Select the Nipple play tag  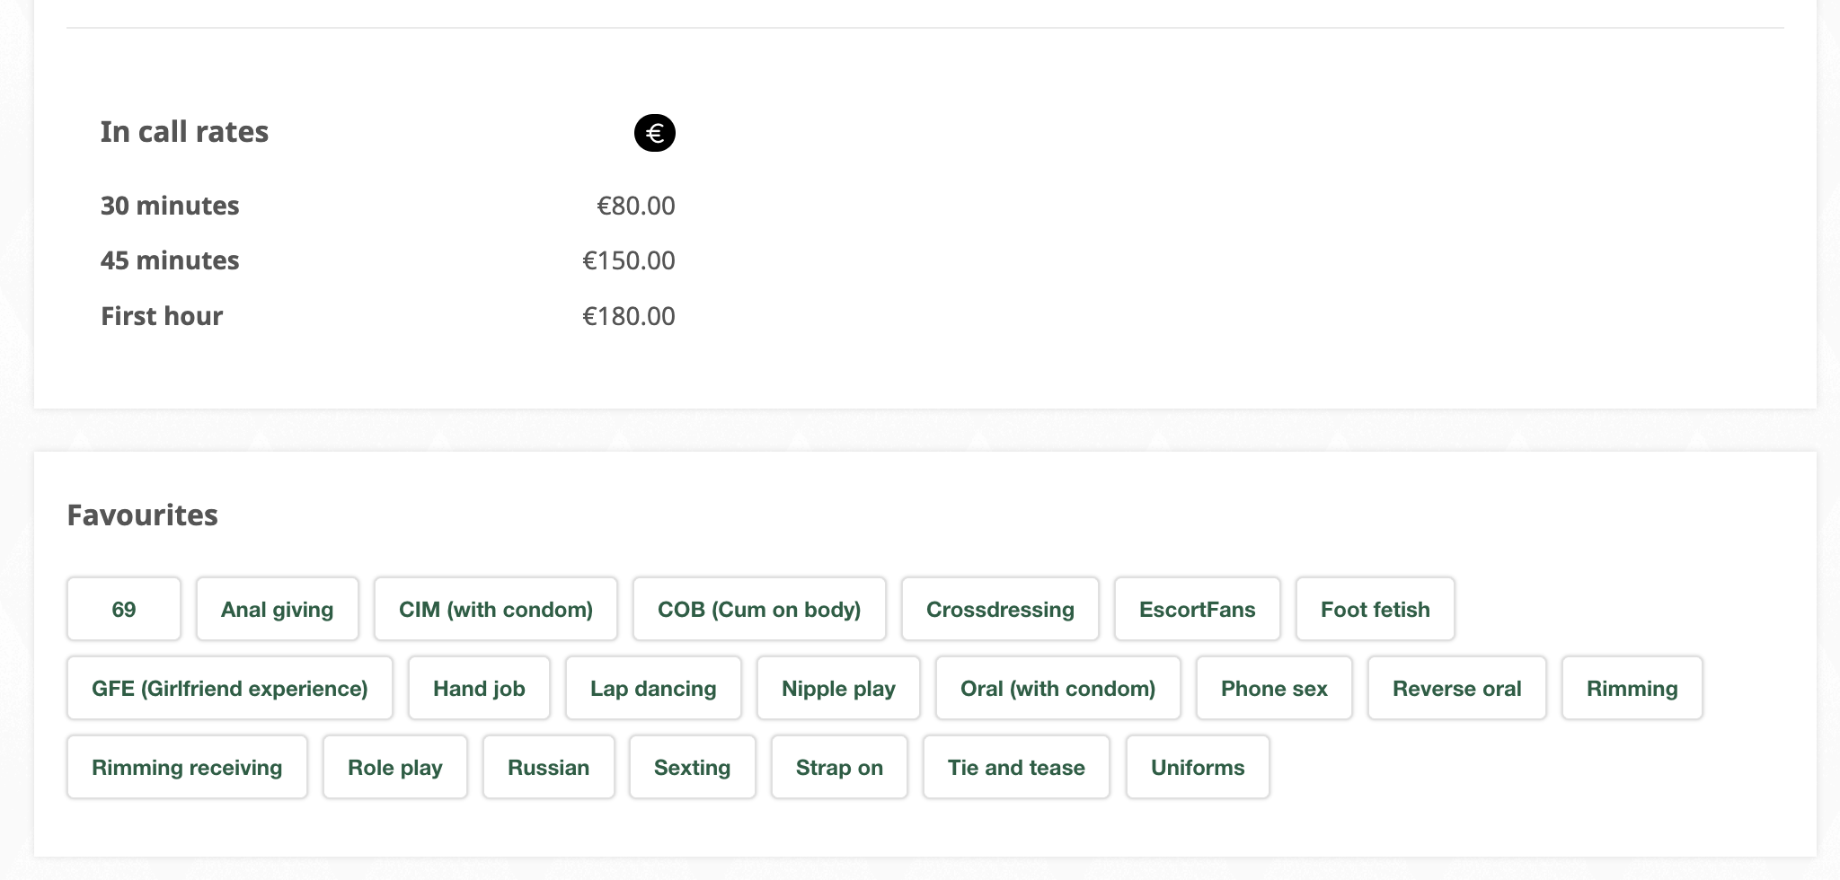point(838,688)
